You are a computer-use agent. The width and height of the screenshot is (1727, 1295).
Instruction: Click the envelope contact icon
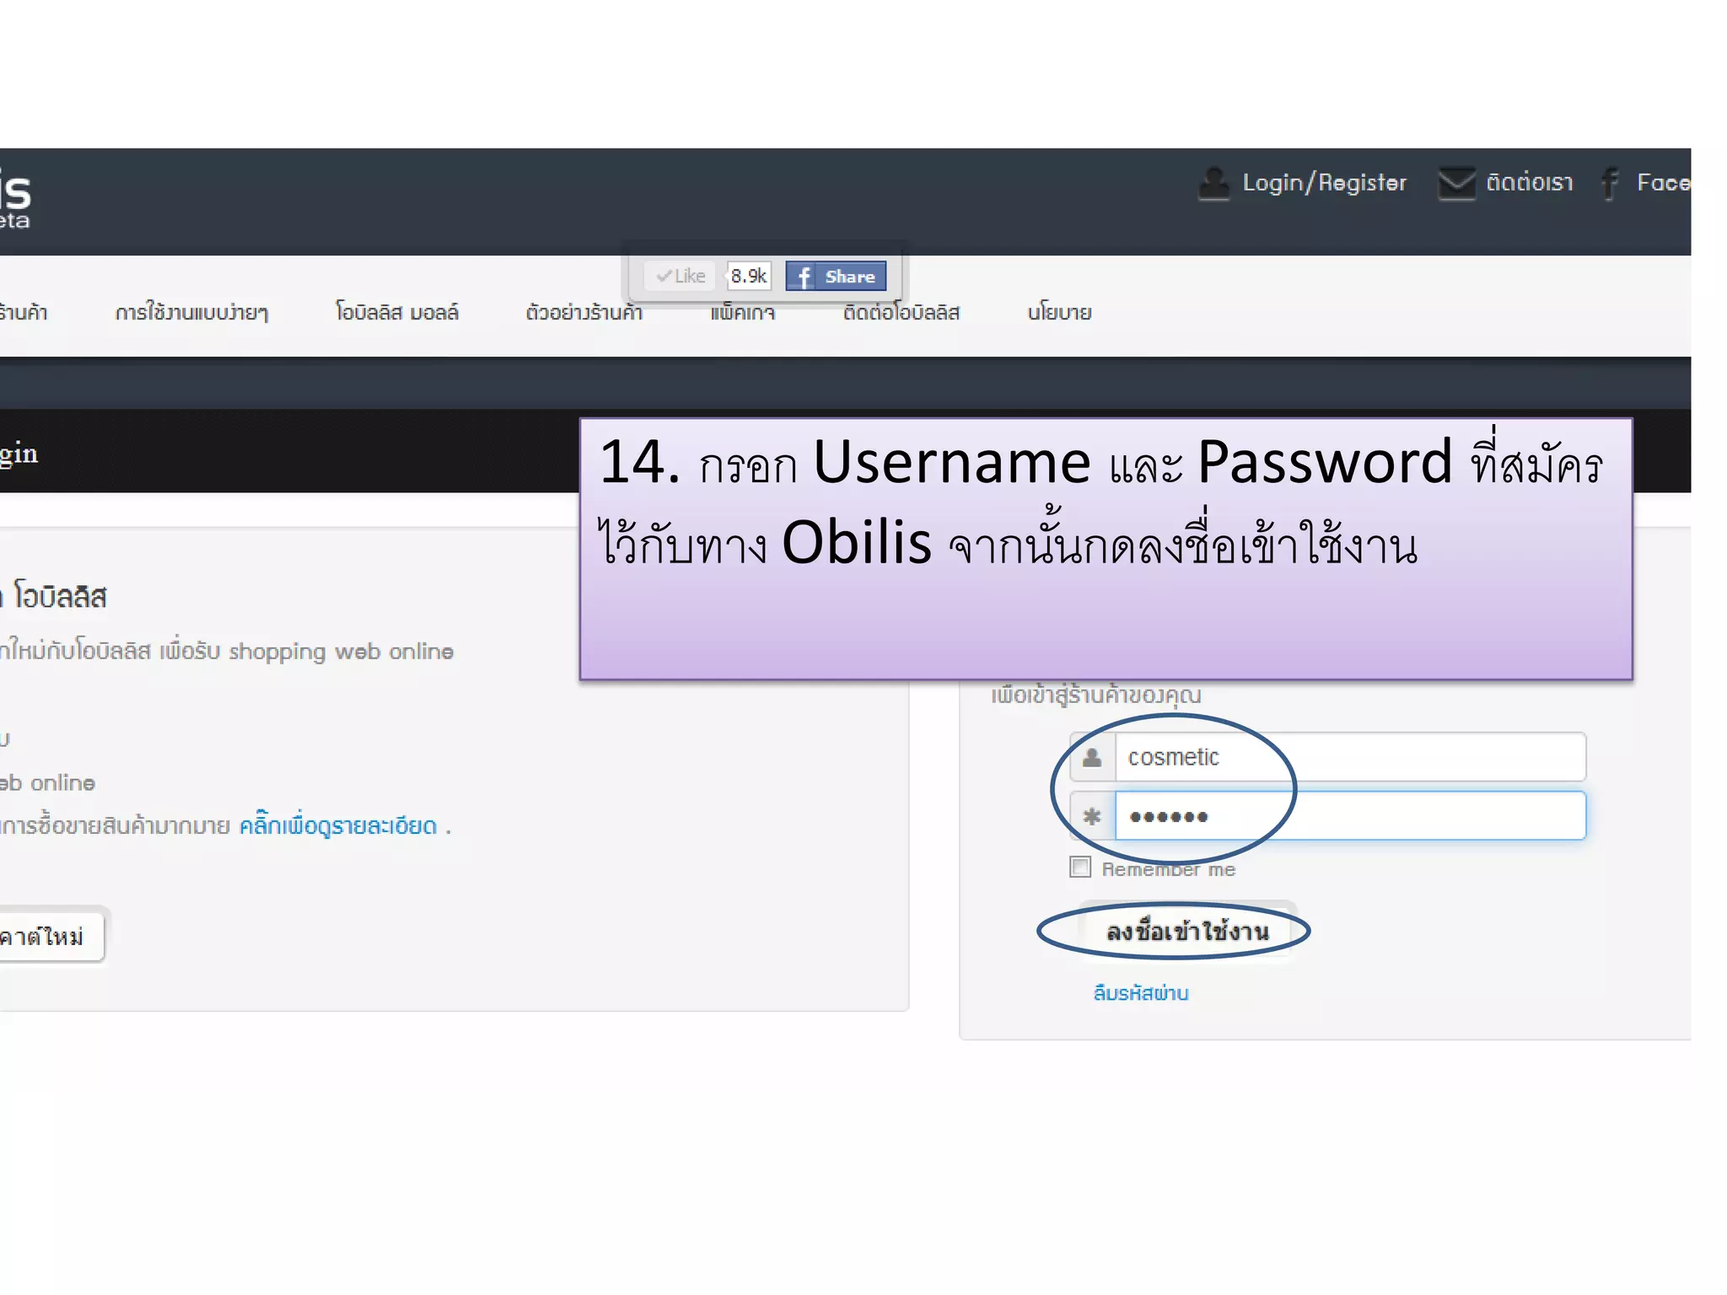point(1456,183)
